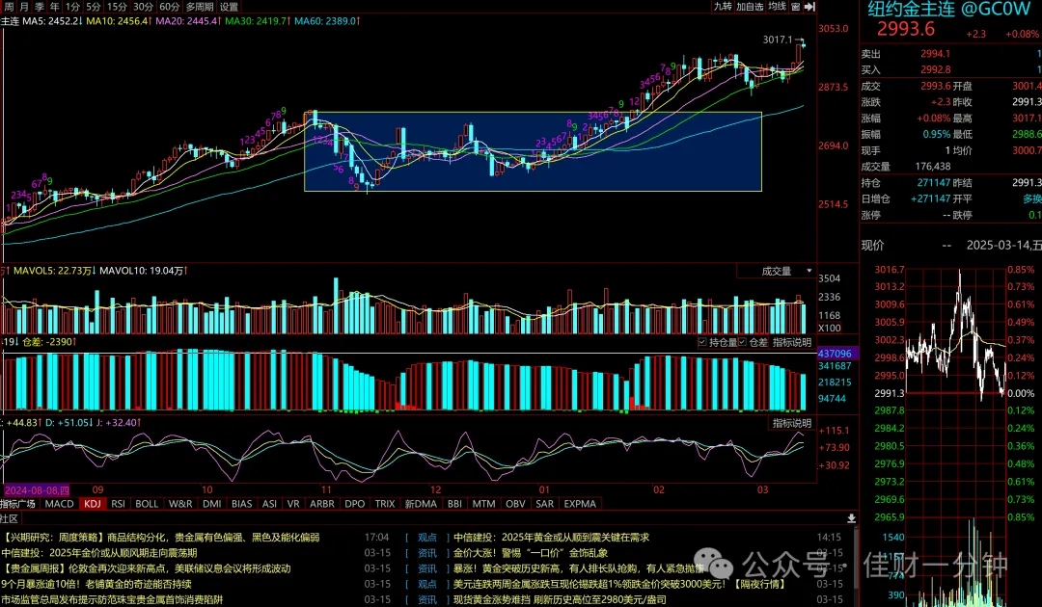Select the MACD indicator tab

pos(59,504)
